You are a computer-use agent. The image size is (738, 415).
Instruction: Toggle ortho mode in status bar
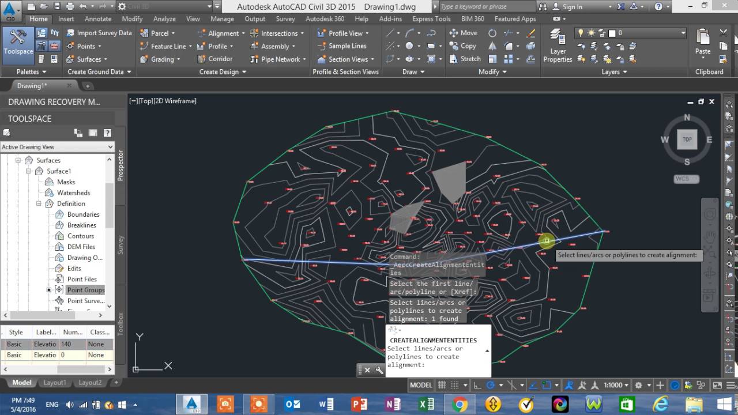[477, 385]
